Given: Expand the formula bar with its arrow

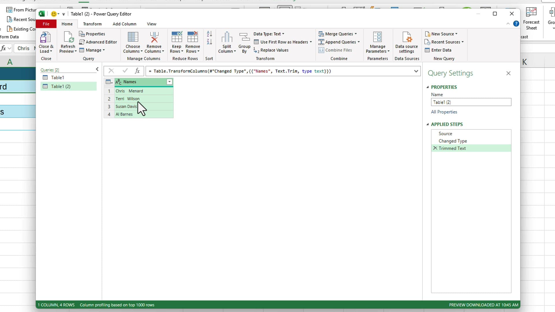Looking at the screenshot, I should pyautogui.click(x=416, y=71).
